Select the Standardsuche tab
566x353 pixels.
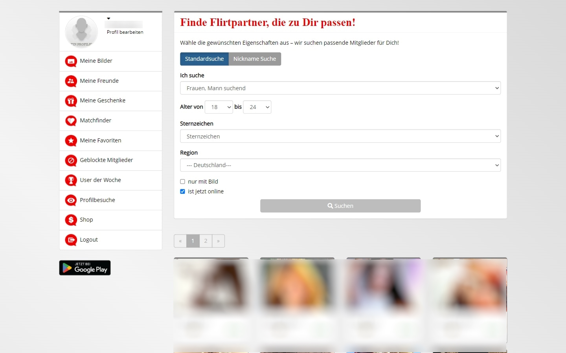pyautogui.click(x=204, y=59)
